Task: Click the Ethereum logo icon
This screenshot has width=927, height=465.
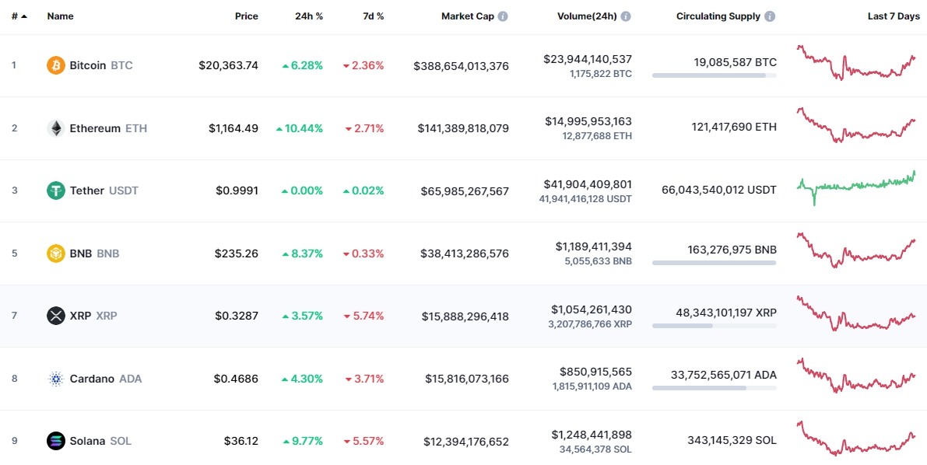Action: pyautogui.click(x=56, y=128)
